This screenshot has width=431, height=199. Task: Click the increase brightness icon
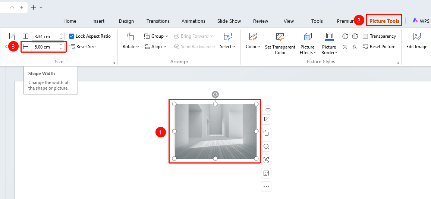pyautogui.click(x=345, y=47)
